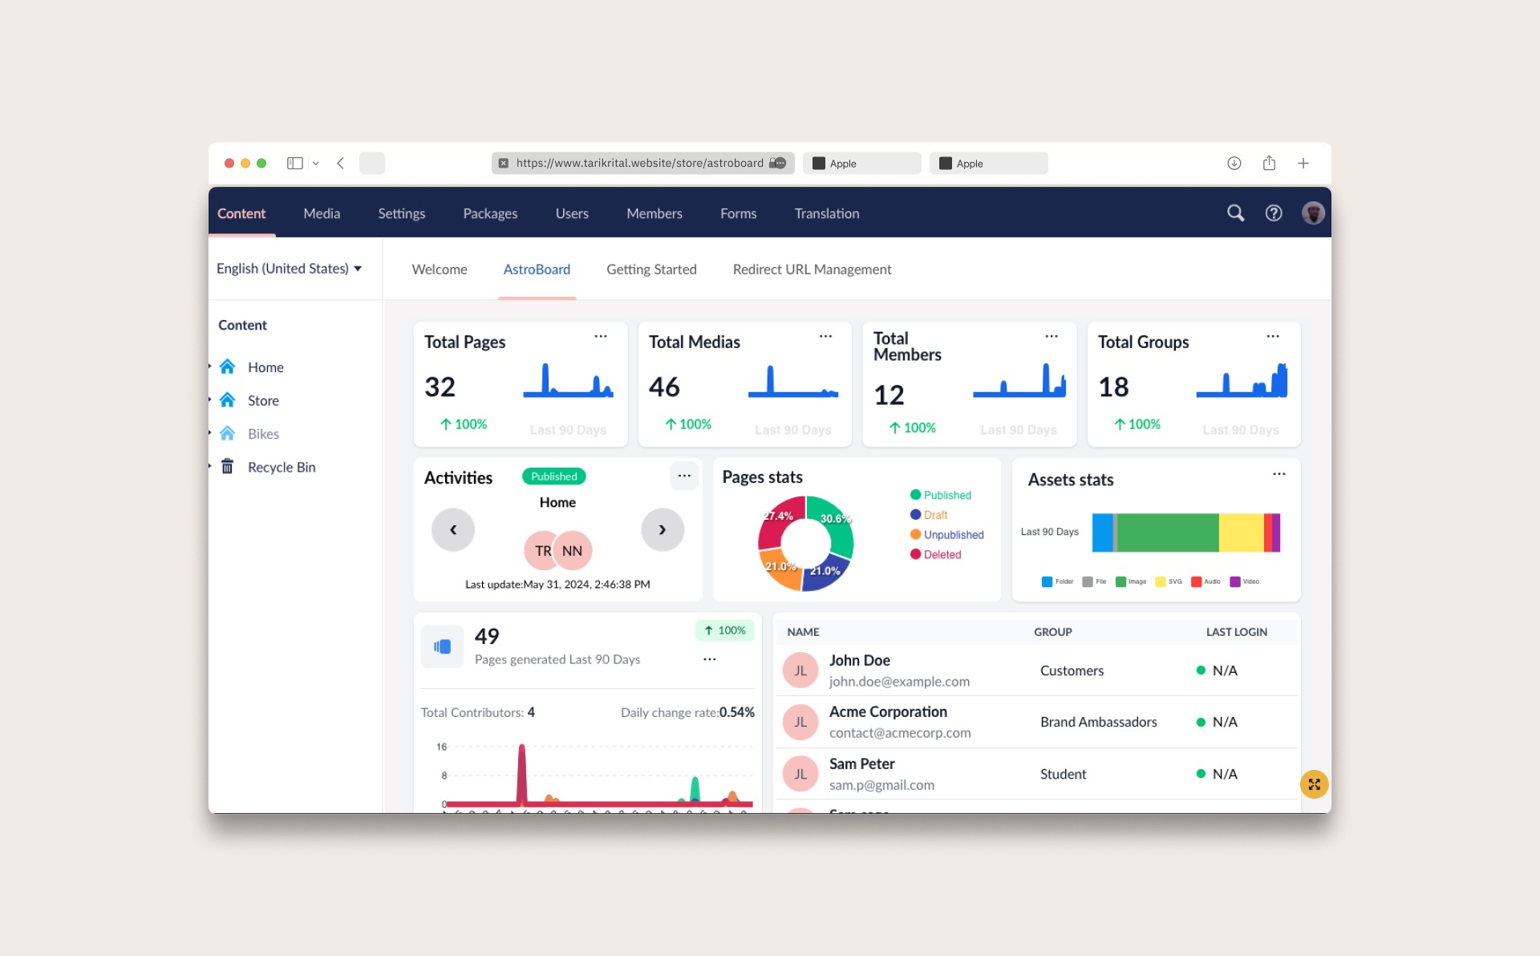Open Total Groups card options menu
Image resolution: width=1540 pixels, height=956 pixels.
(1273, 337)
